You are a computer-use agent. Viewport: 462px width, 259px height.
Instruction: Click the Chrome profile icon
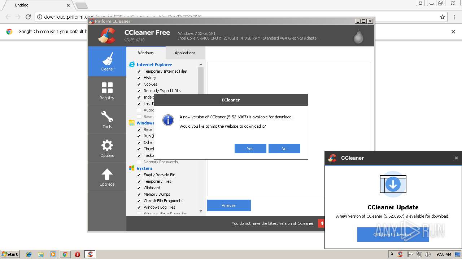420,3
